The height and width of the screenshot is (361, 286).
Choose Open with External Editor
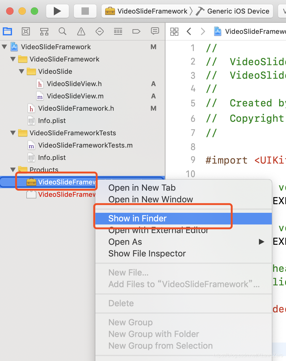pos(184,230)
